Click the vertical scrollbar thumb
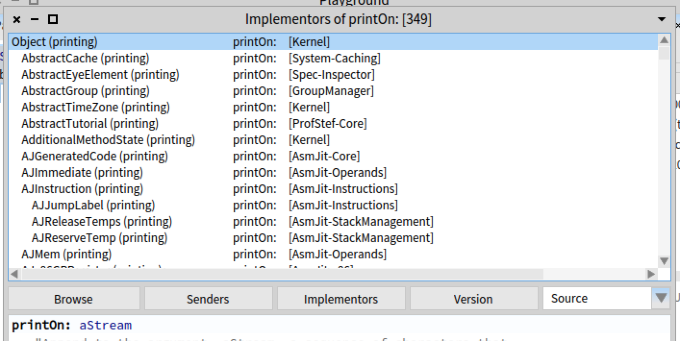The width and height of the screenshot is (680, 341). click(664, 53)
